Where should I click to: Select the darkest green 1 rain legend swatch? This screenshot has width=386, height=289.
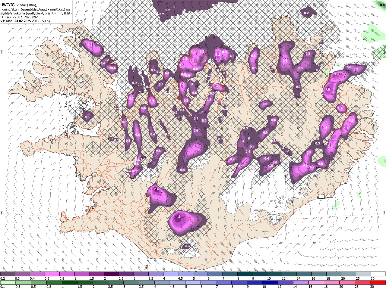(x=69, y=282)
